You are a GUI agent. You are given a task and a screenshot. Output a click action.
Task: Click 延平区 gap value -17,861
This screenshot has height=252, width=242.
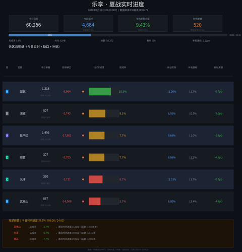pos(67,136)
